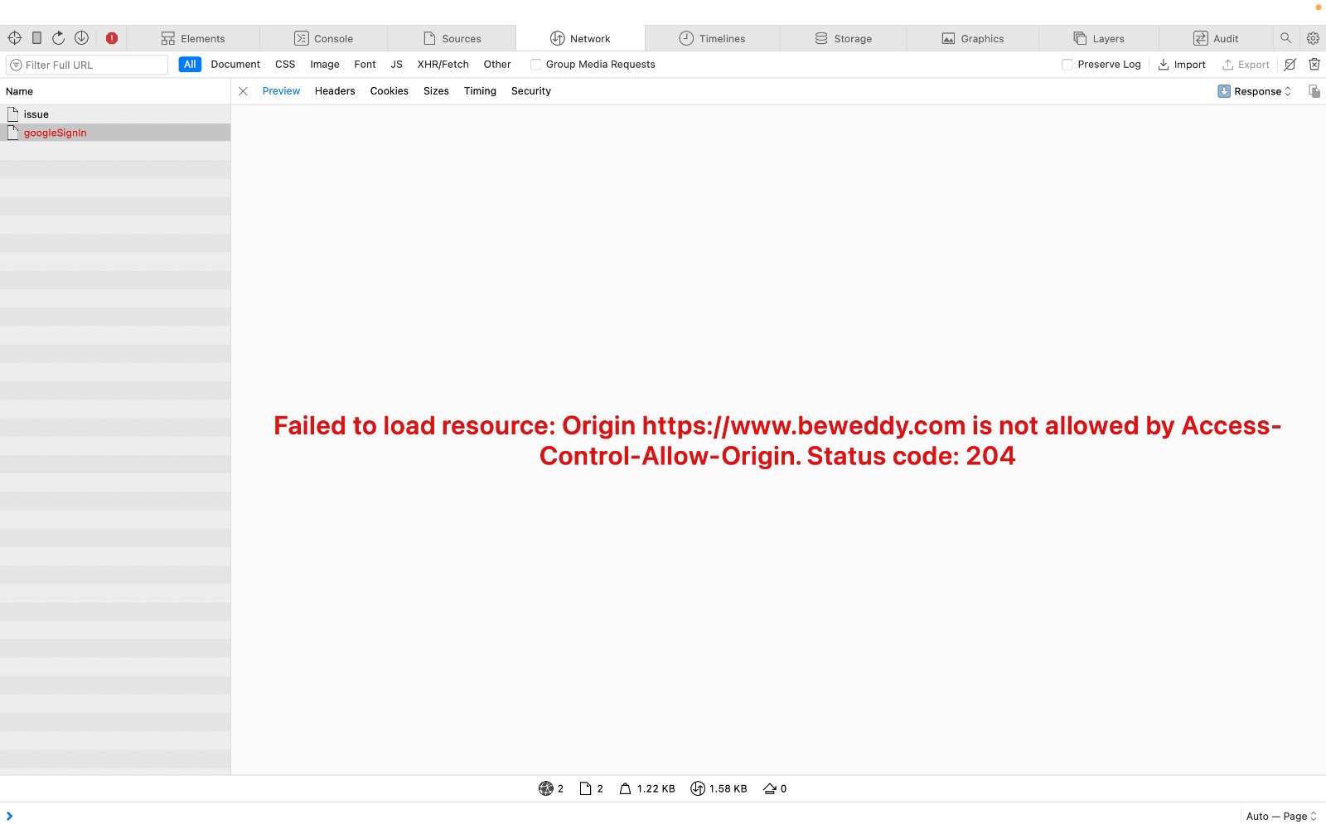Clear network items with trash icon
This screenshot has width=1326, height=829.
pyautogui.click(x=1314, y=65)
